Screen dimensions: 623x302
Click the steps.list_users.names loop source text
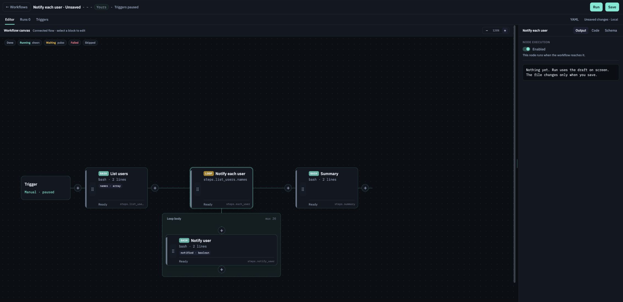[225, 180]
